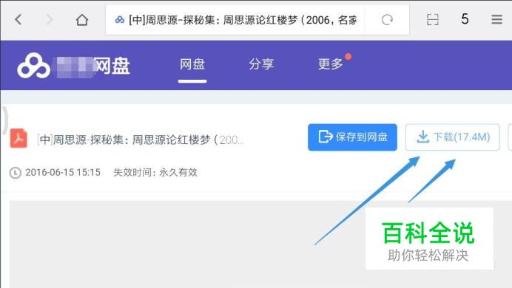Open the tab counter showing 5

465,19
